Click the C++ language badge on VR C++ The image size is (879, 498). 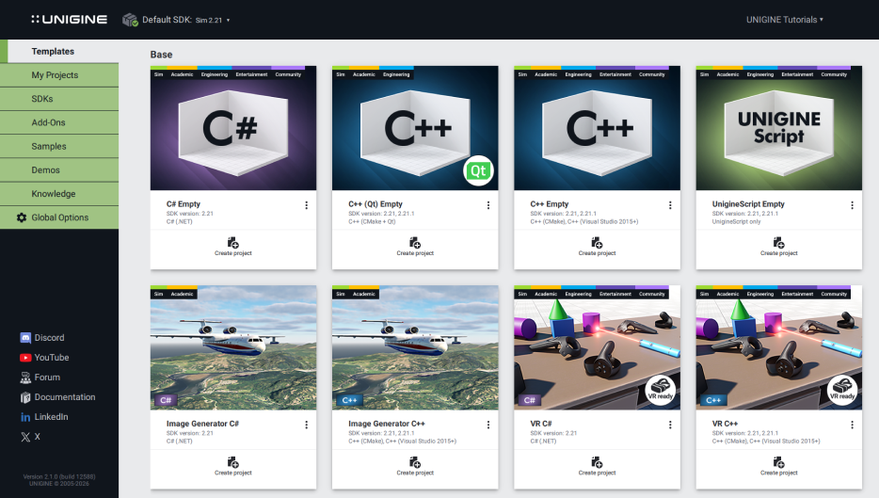click(x=713, y=400)
